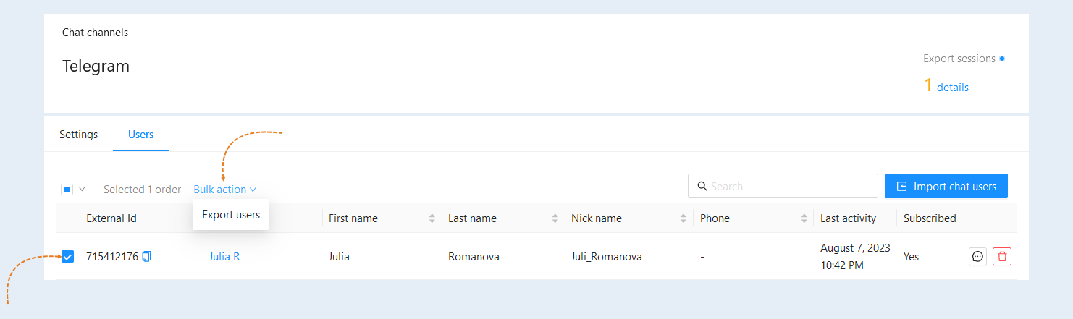Sort by First name arrows

432,218
